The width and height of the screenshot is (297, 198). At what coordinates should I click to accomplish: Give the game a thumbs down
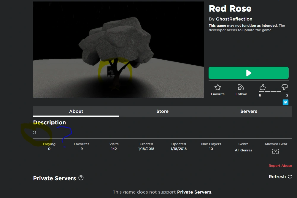tap(285, 87)
